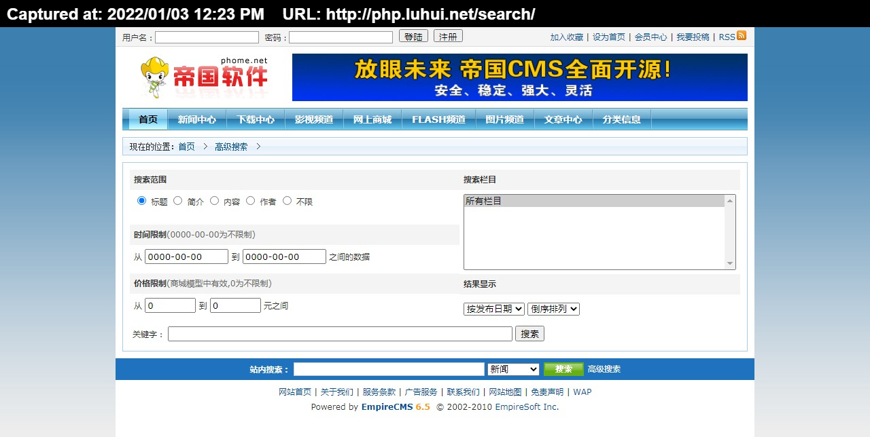Select the 作者 radio button
Image resolution: width=870 pixels, height=437 pixels.
(251, 201)
